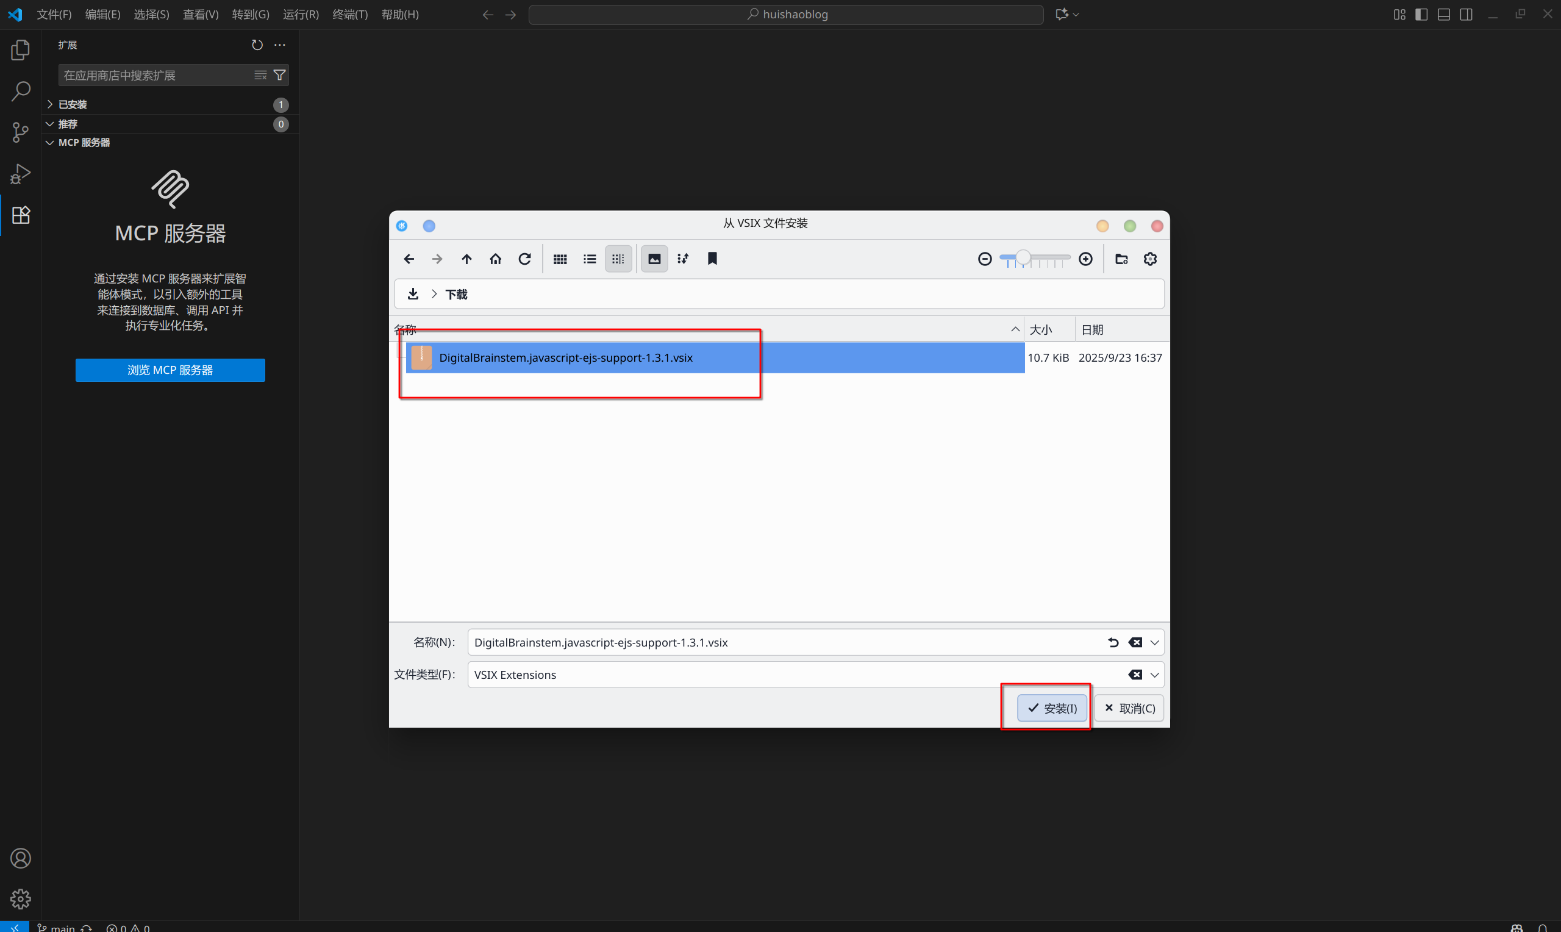The height and width of the screenshot is (932, 1561).
Task: Toggle file preview image button
Action: pos(654,259)
